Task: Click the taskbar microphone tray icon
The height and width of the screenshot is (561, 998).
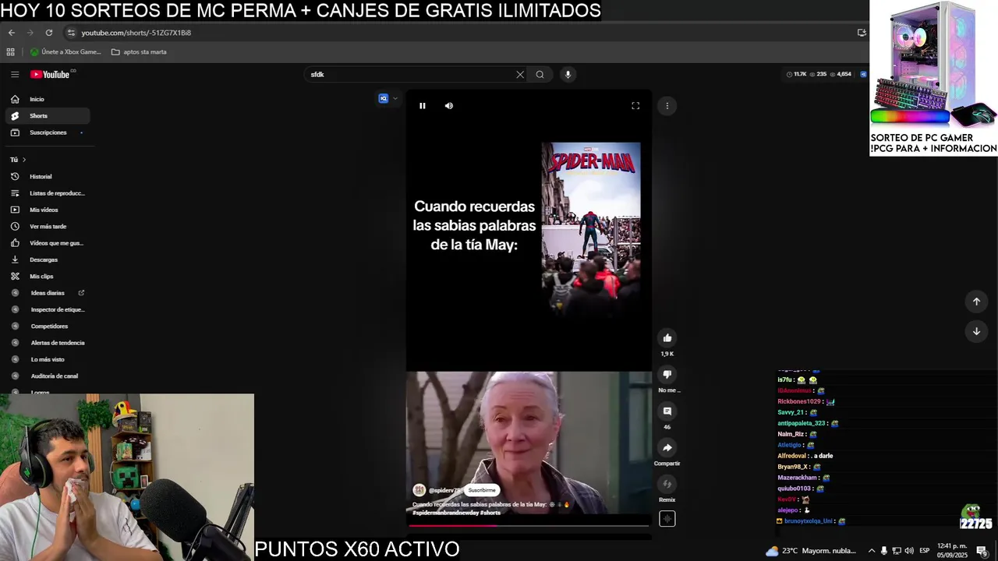Action: click(x=884, y=551)
